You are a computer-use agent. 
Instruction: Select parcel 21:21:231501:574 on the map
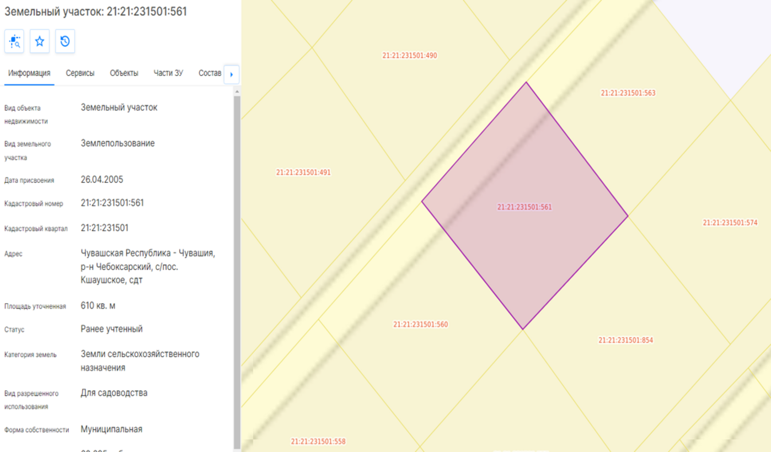coord(730,223)
